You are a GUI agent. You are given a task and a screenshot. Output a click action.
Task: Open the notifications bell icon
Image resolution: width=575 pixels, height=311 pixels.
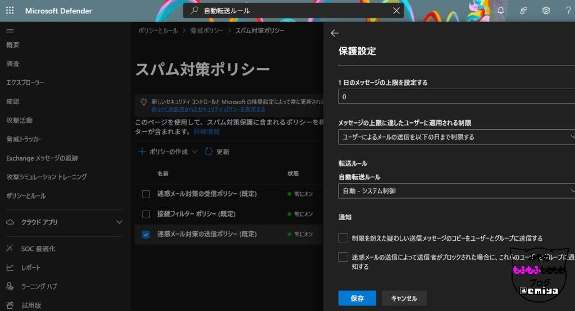tap(500, 11)
